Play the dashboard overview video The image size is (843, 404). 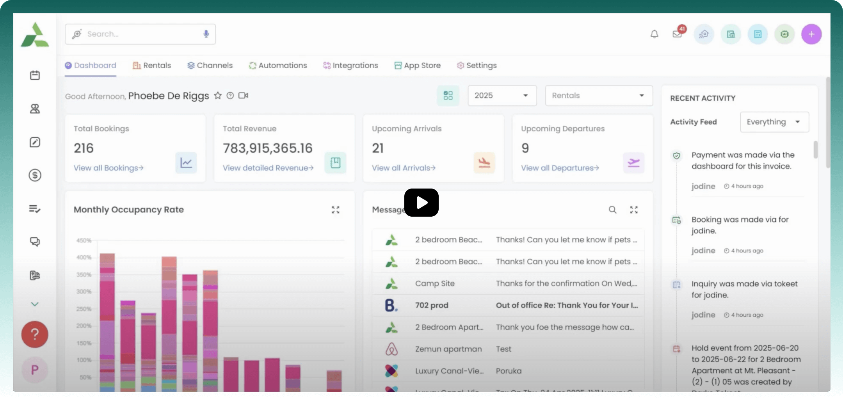pos(421,203)
